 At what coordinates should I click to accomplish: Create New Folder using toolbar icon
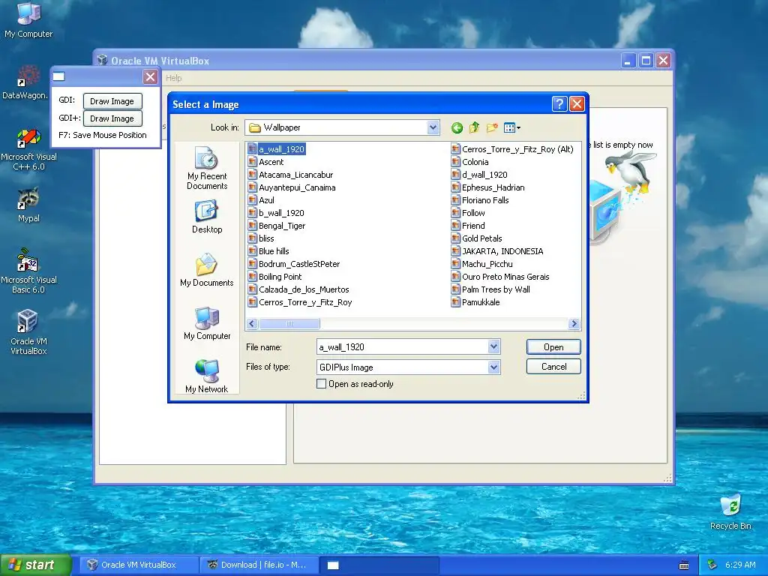tap(492, 127)
